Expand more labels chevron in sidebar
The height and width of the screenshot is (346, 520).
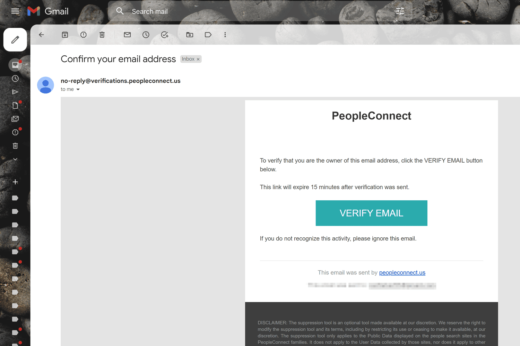click(15, 160)
